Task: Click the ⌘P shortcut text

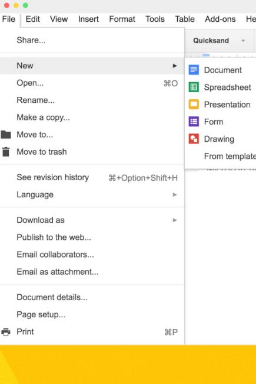Action: tap(171, 333)
